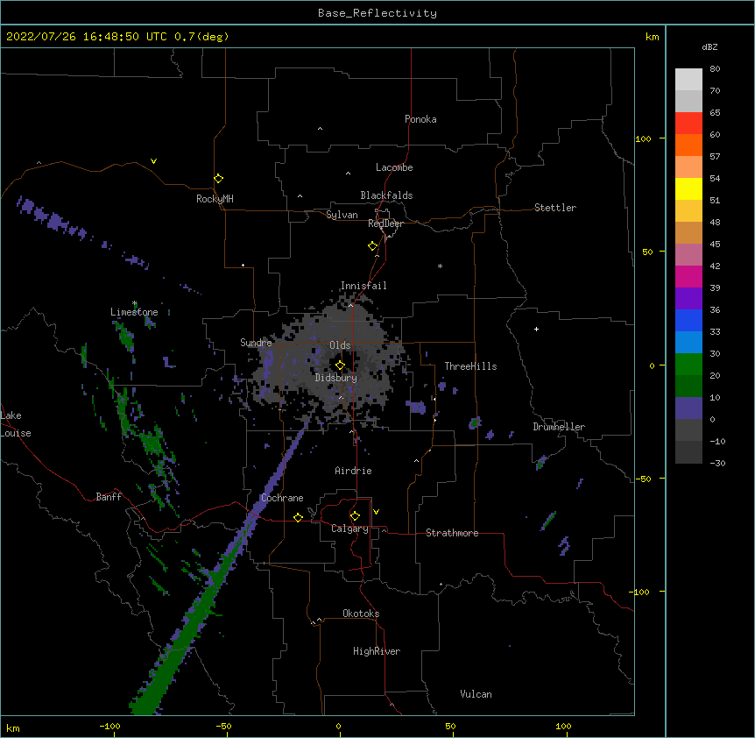
Task: Click the Base_Reflectivity title text
Action: pos(377,13)
